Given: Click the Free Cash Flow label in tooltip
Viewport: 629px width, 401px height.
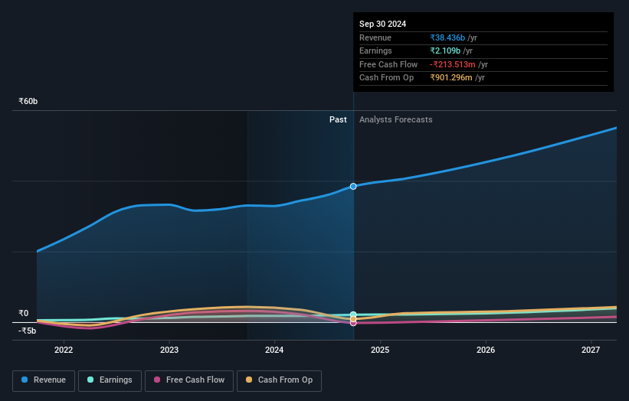Looking at the screenshot, I should point(388,64).
